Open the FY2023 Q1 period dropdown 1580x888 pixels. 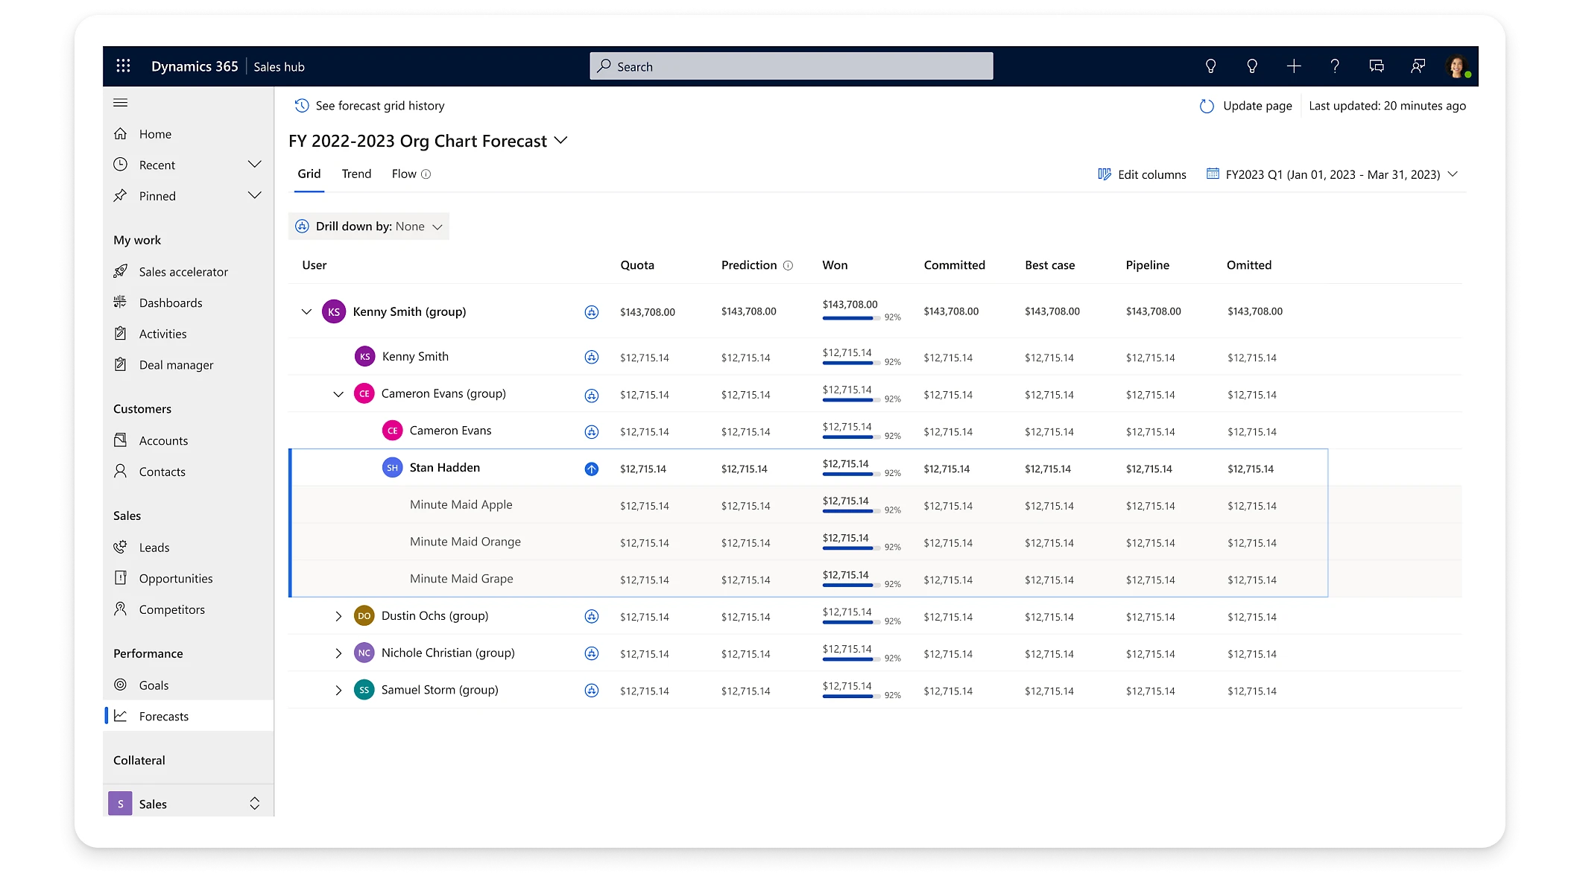(1332, 174)
